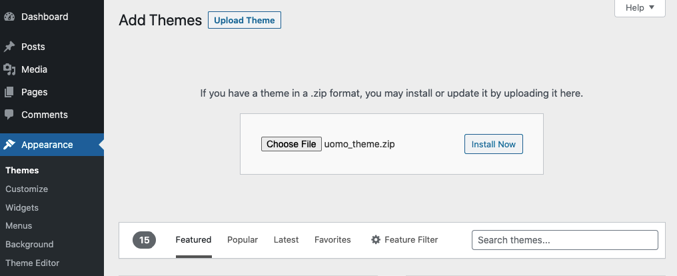Open the Favorites themes tab
This screenshot has width=677, height=276.
[333, 240]
